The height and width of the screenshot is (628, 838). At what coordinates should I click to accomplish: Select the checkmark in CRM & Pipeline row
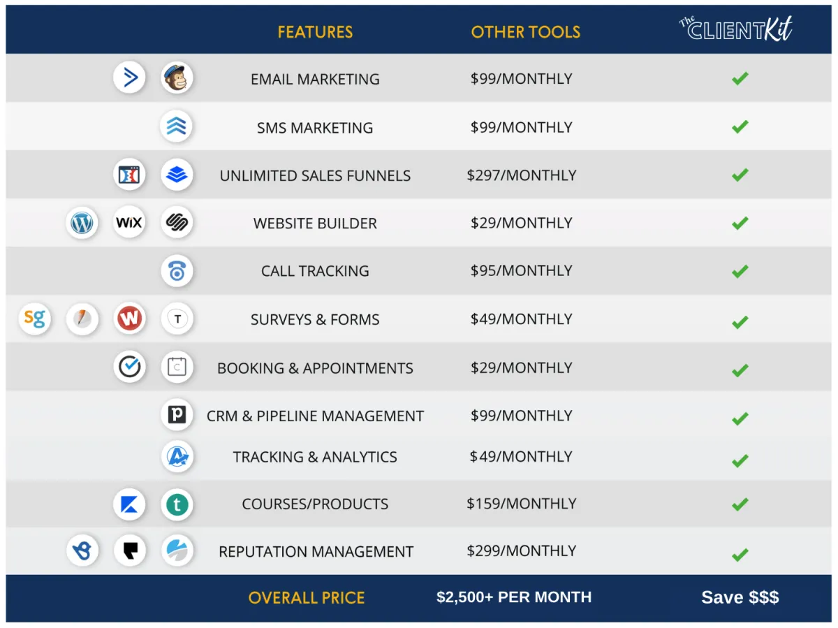coord(740,418)
